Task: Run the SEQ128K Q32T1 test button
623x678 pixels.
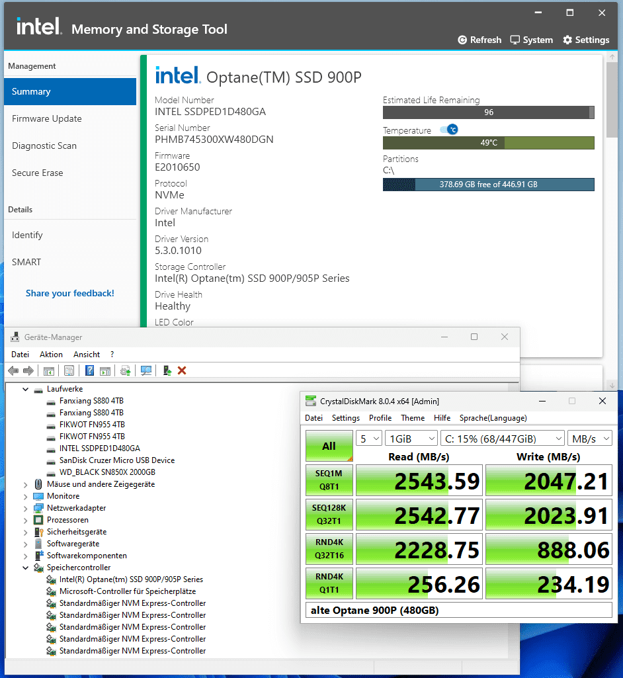Action: coord(329,514)
